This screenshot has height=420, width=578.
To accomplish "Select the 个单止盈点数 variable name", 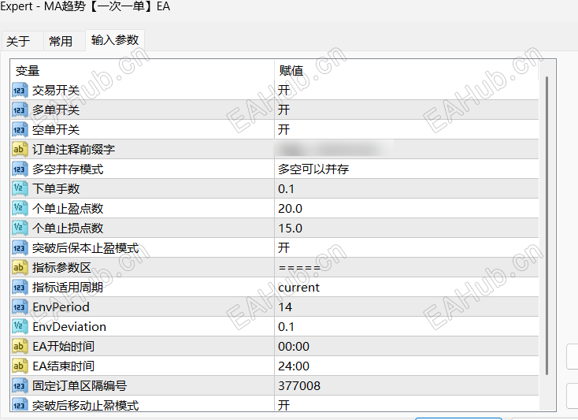I will tap(68, 208).
